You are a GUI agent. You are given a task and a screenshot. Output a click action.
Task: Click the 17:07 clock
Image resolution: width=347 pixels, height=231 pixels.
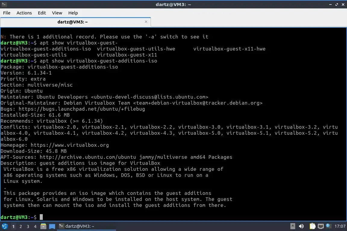tap(340, 226)
